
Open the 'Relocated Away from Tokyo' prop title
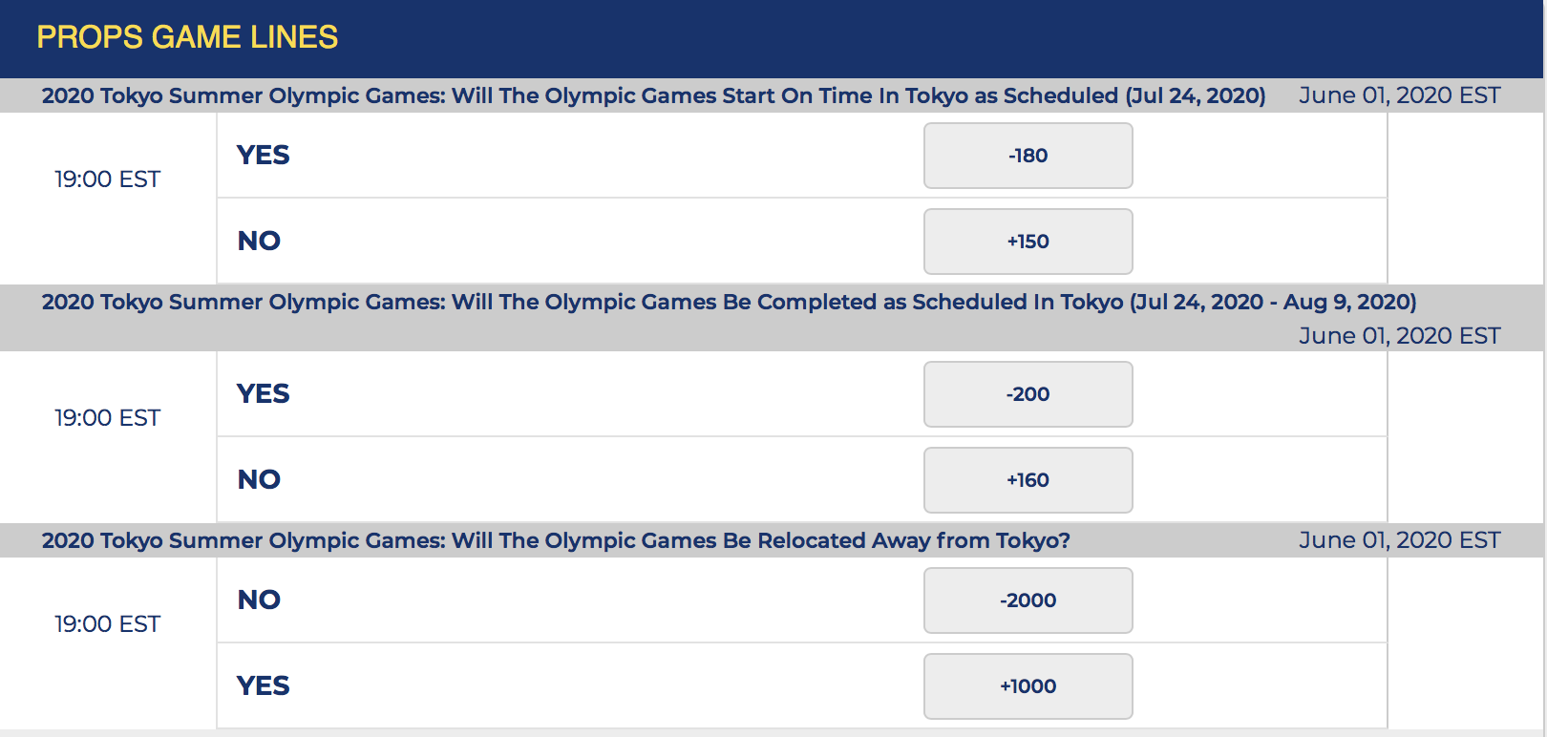pyautogui.click(x=556, y=540)
